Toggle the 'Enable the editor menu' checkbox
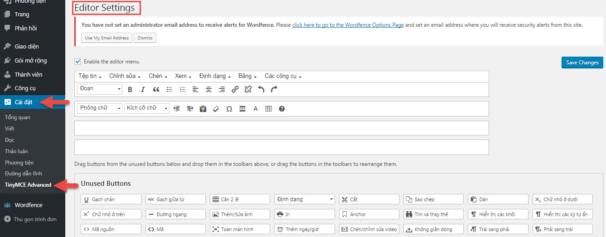Screen dimensions: 606x237 click(x=78, y=62)
